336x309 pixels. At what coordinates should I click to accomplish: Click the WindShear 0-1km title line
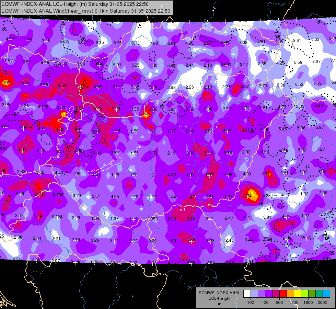[86, 11]
